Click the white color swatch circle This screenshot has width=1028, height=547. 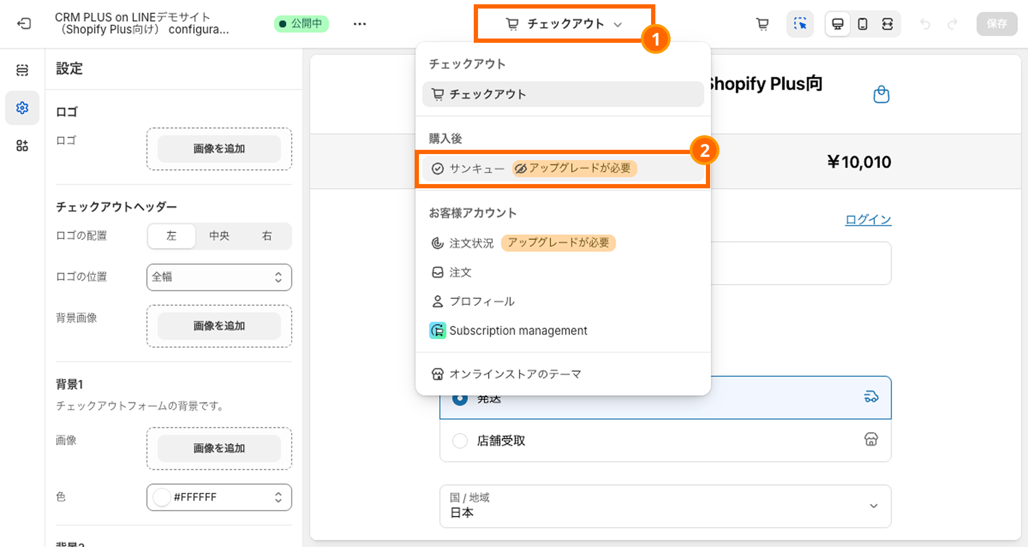pos(162,497)
